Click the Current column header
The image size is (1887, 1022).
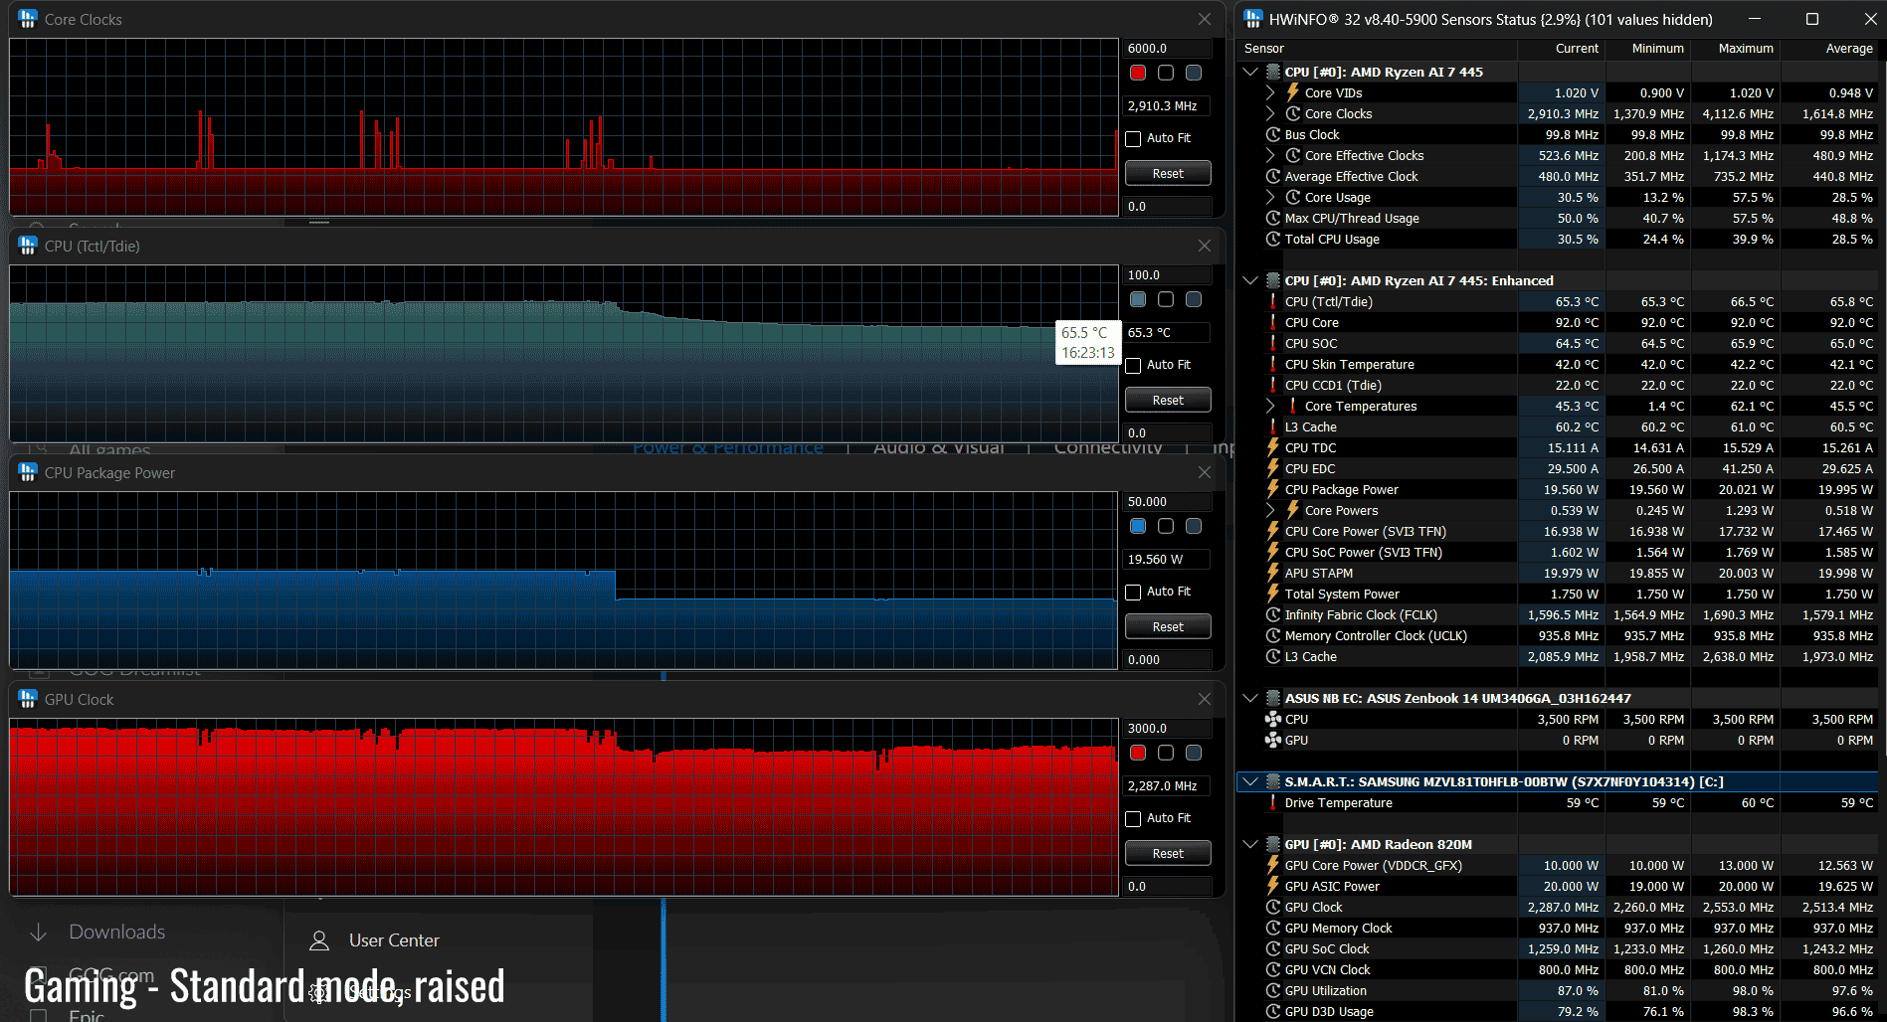[1577, 49]
